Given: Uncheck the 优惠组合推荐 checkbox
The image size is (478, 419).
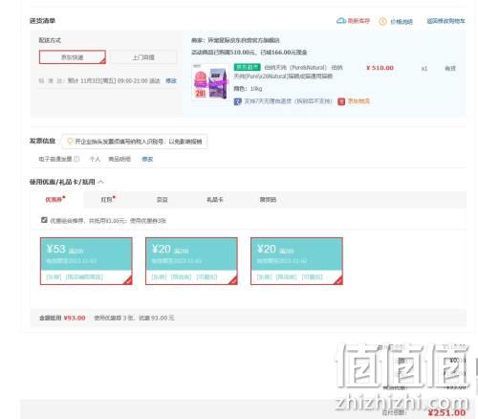Looking at the screenshot, I should click(x=44, y=220).
